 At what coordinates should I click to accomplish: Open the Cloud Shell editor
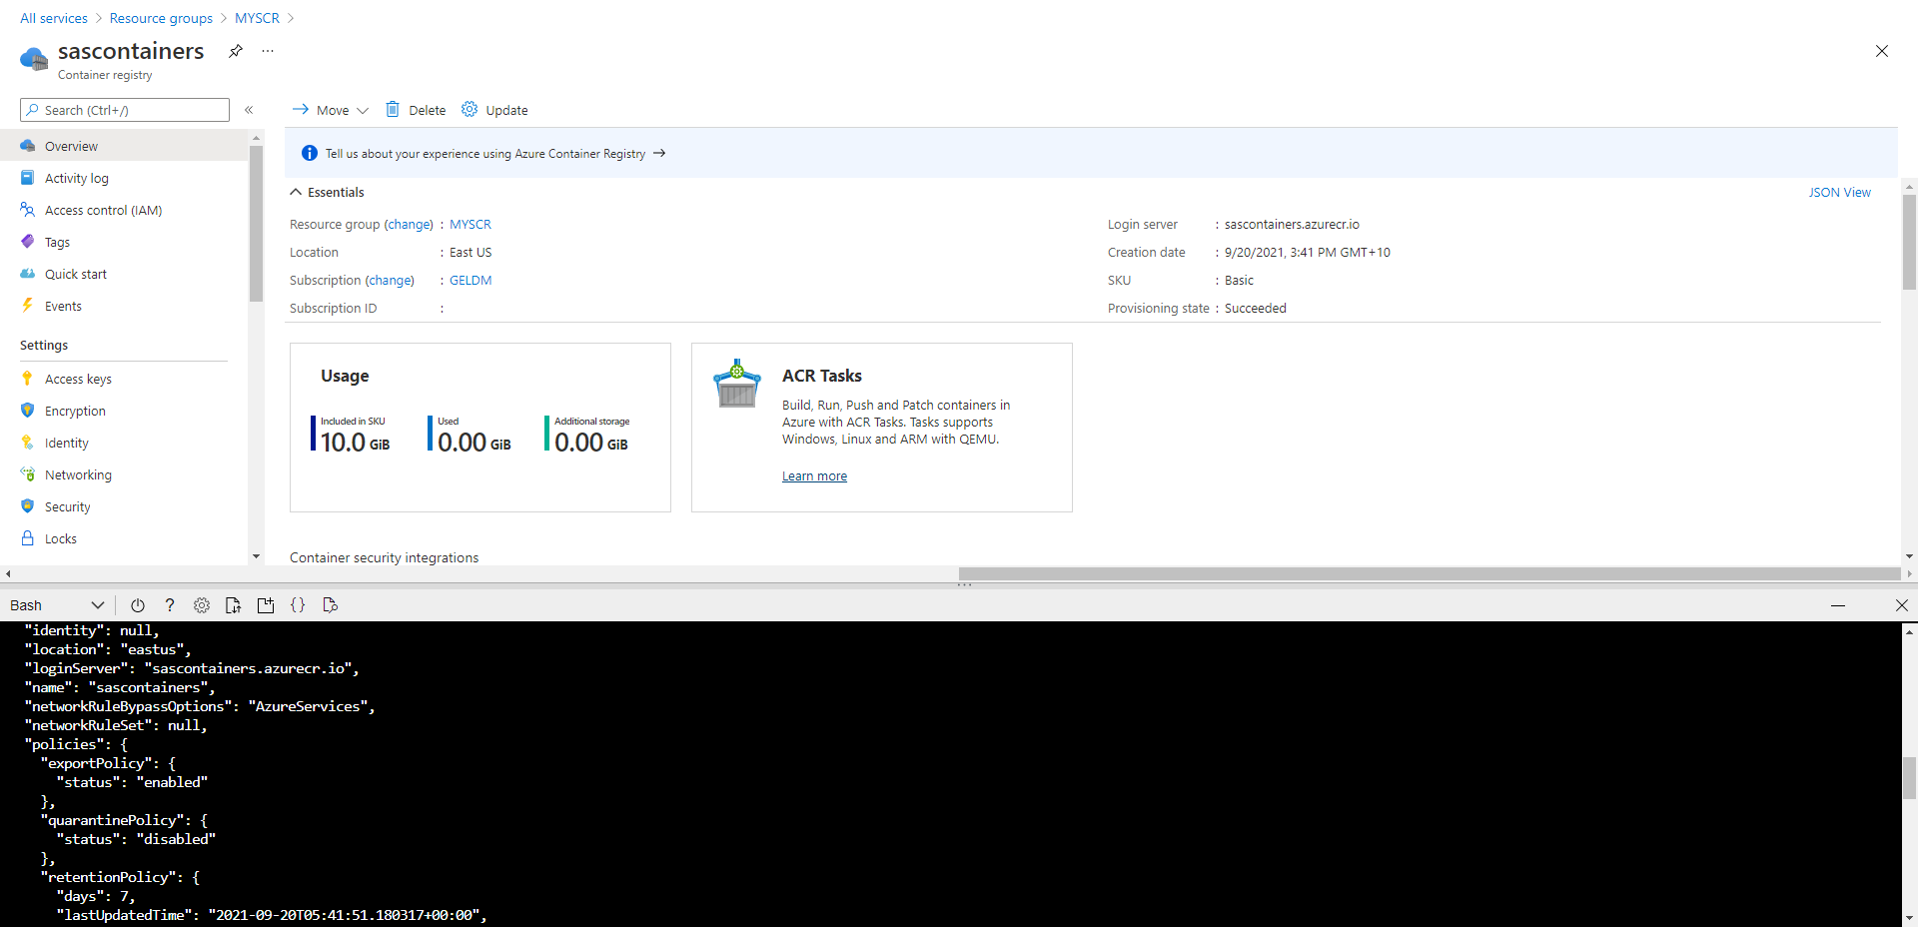pyautogui.click(x=298, y=605)
